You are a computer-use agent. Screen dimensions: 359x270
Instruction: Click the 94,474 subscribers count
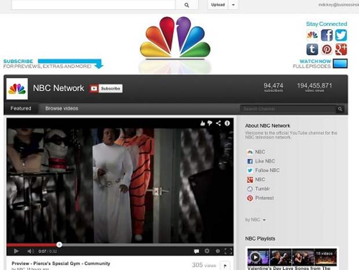pos(273,87)
